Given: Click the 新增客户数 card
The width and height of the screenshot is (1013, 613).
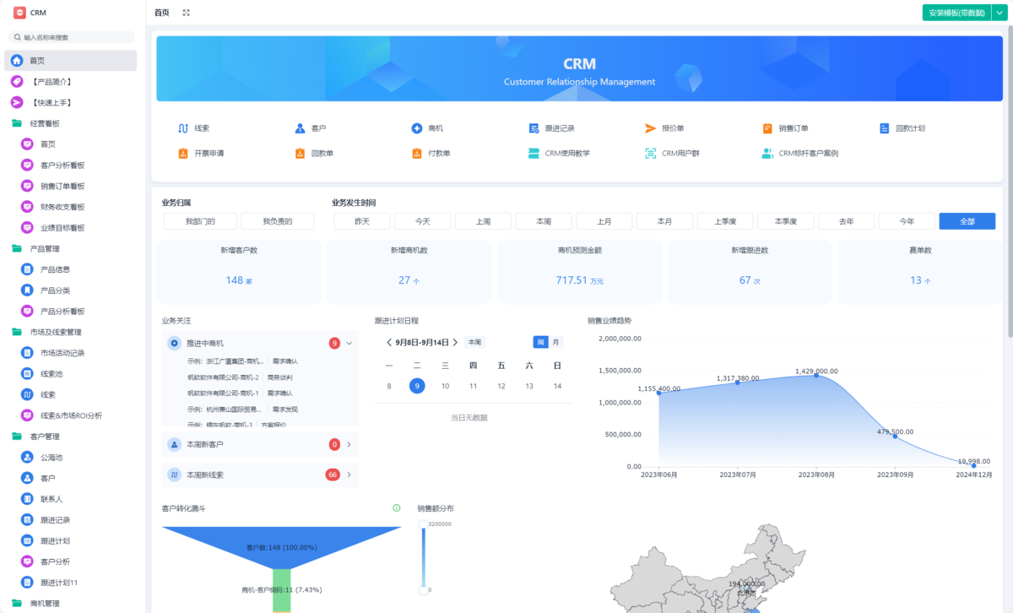Looking at the screenshot, I should pyautogui.click(x=239, y=272).
